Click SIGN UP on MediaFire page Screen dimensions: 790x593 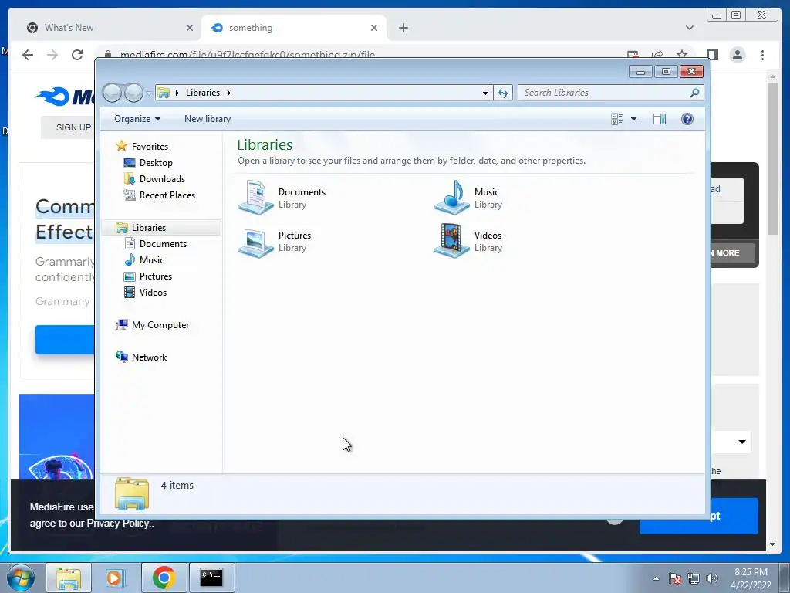click(73, 127)
